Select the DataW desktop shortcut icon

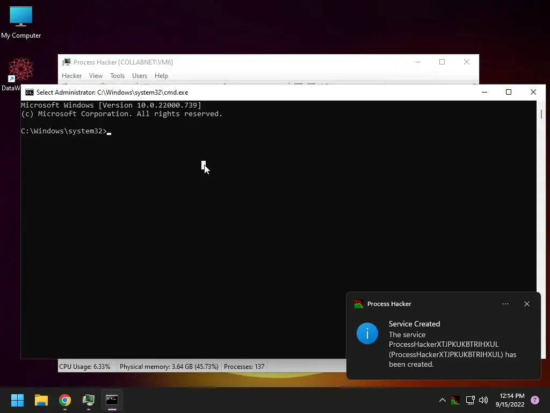[20, 69]
